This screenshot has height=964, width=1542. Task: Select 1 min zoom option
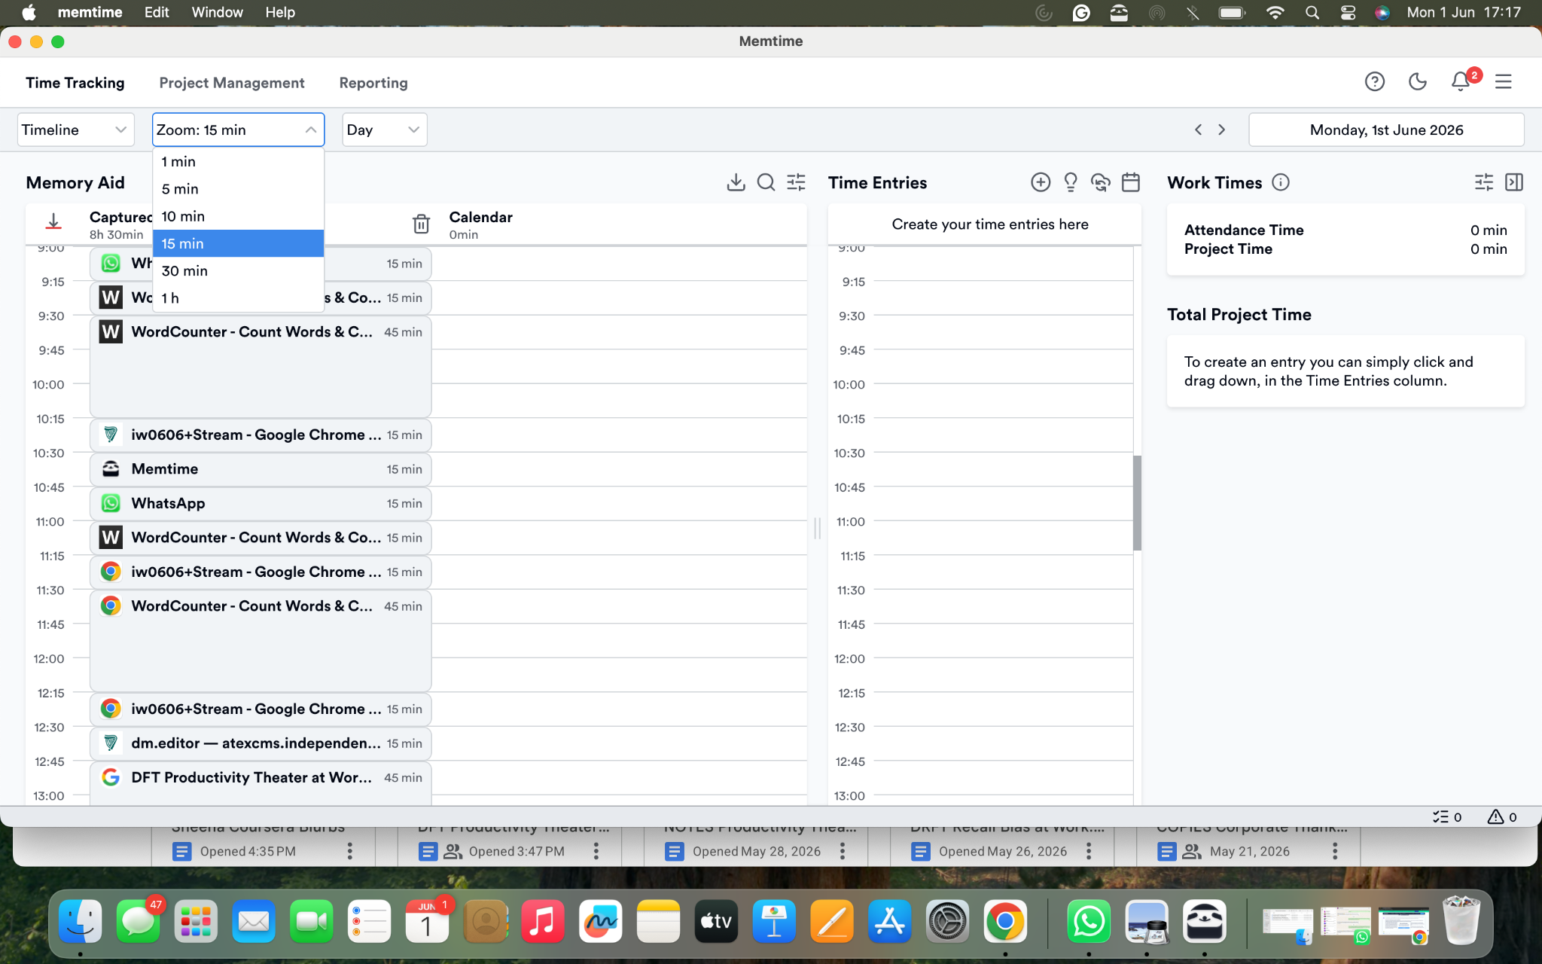(238, 162)
